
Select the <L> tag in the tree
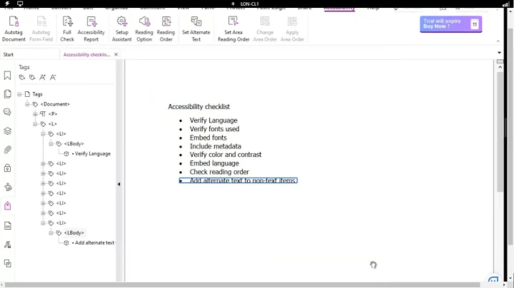point(52,124)
